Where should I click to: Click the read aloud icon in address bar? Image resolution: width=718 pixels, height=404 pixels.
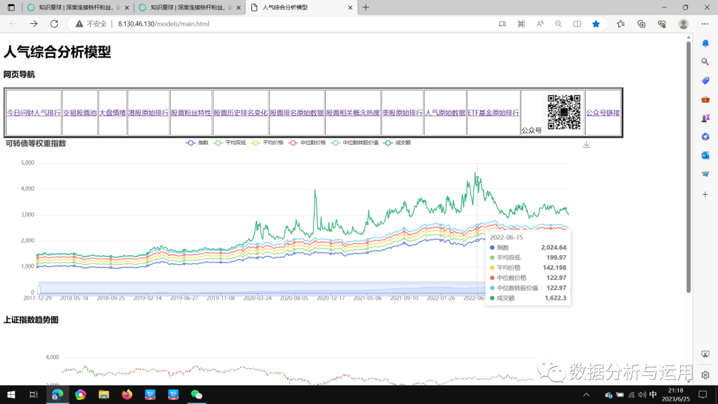(540, 24)
